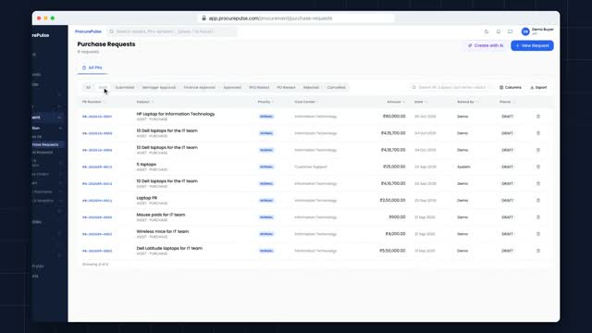The image size is (592, 333).
Task: Open the messages chat icon in top bar
Action: pyautogui.click(x=510, y=31)
